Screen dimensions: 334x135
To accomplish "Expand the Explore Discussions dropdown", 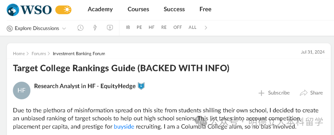I will pos(36,28).
